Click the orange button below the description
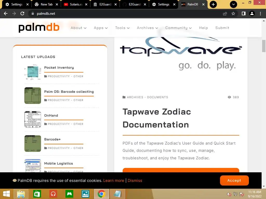The height and width of the screenshot is (199, 266). [x=181, y=170]
